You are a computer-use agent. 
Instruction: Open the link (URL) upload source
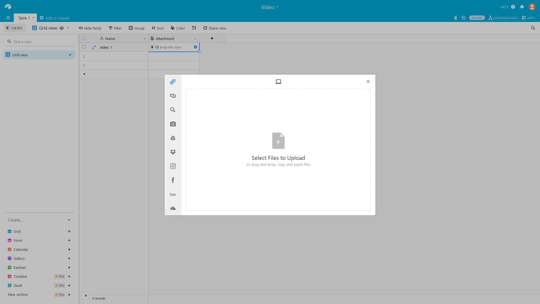[173, 96]
